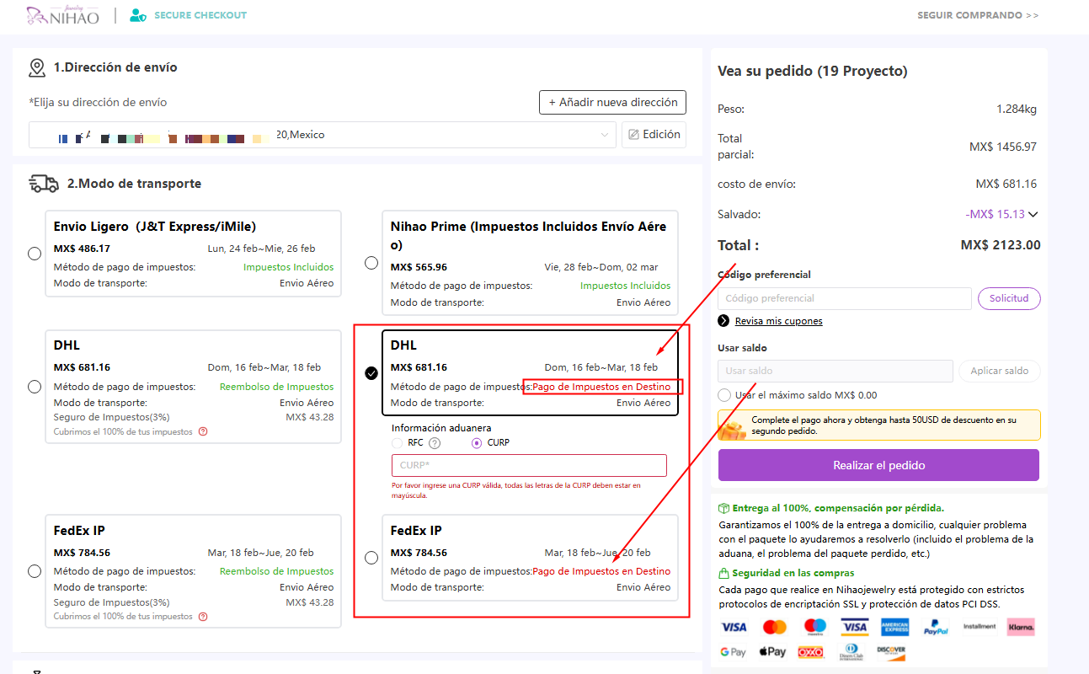Click the red help icon under left DHL option
Viewport: 1089px width, 674px height.
[x=202, y=432]
